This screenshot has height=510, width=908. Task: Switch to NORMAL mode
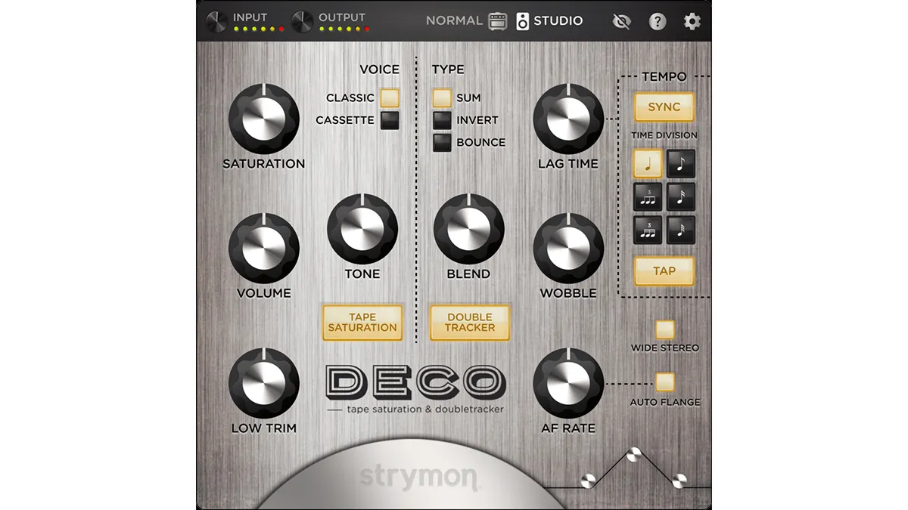point(454,21)
